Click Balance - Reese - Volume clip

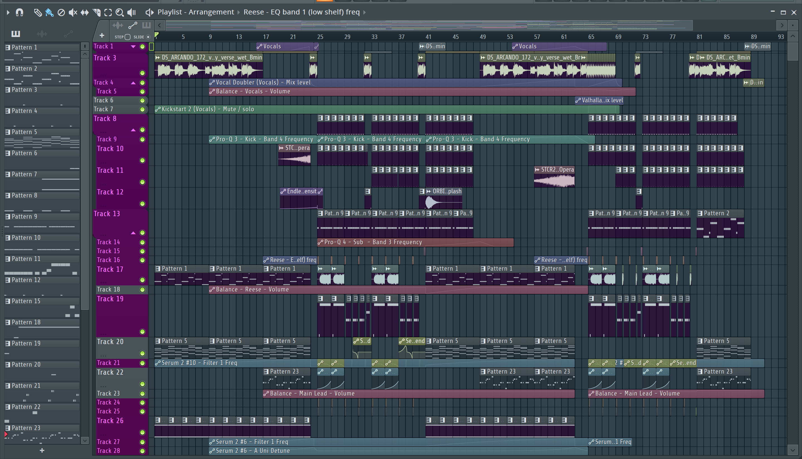(x=398, y=289)
